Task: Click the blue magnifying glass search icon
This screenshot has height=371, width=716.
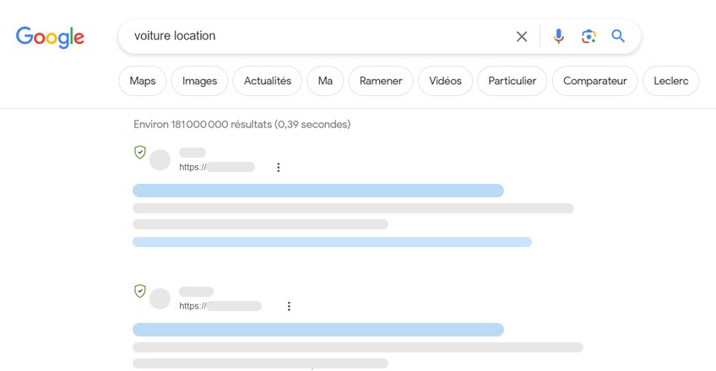Action: tap(618, 35)
